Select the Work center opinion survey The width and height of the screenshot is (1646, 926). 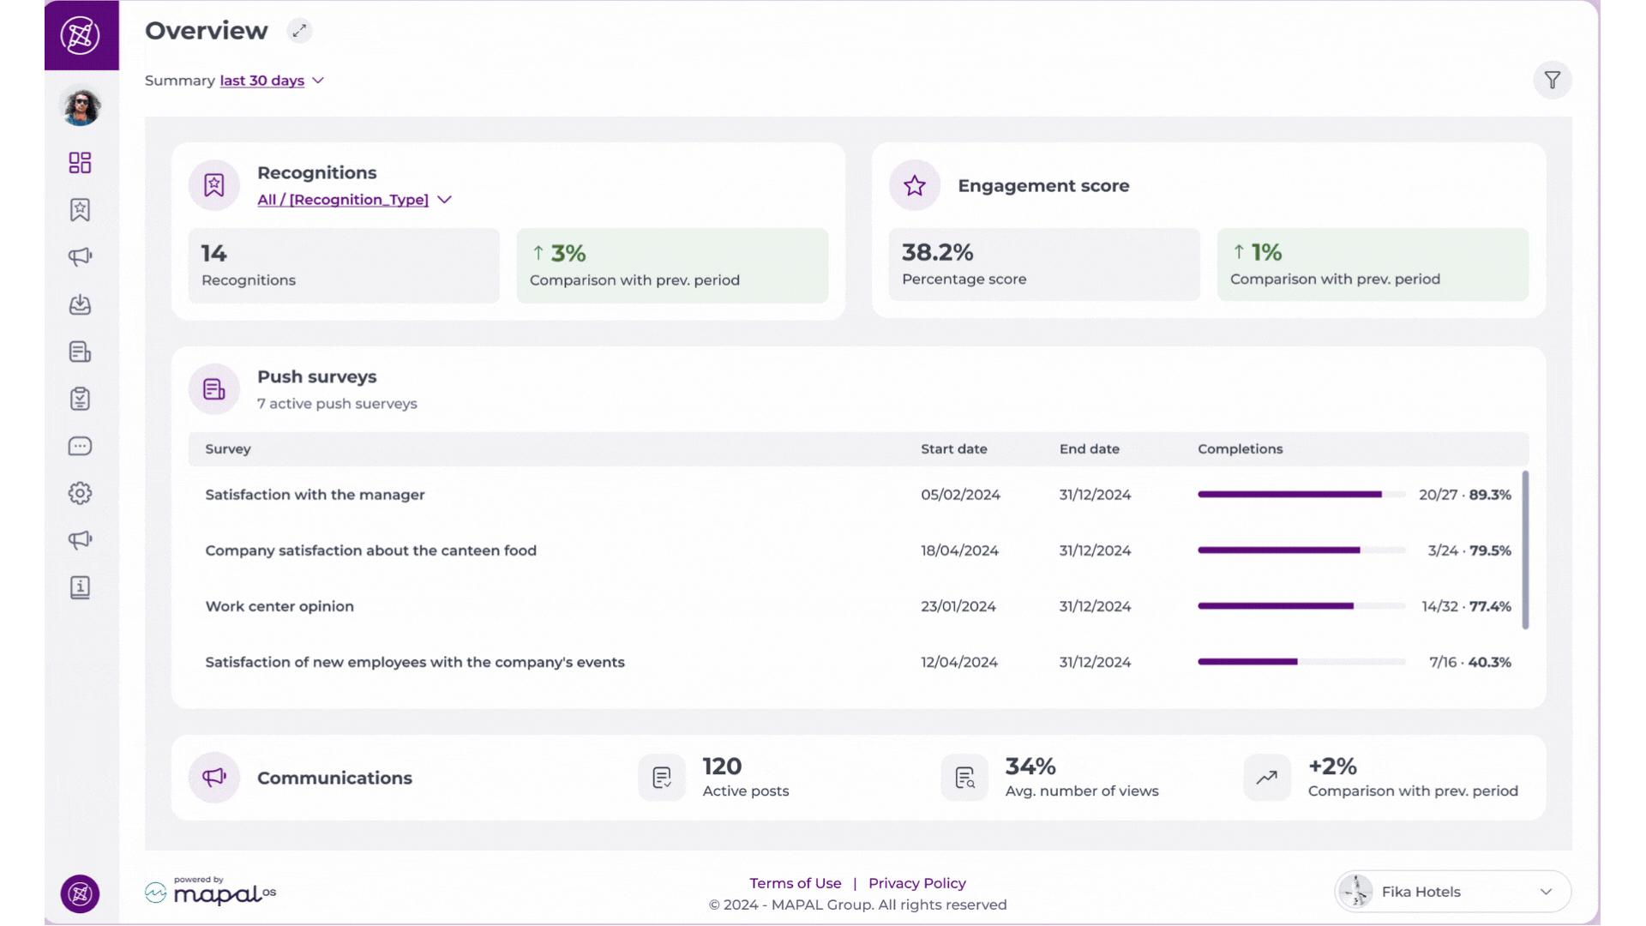pos(279,606)
